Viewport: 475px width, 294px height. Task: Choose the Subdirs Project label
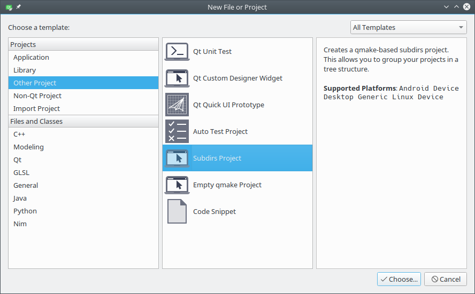(x=217, y=158)
